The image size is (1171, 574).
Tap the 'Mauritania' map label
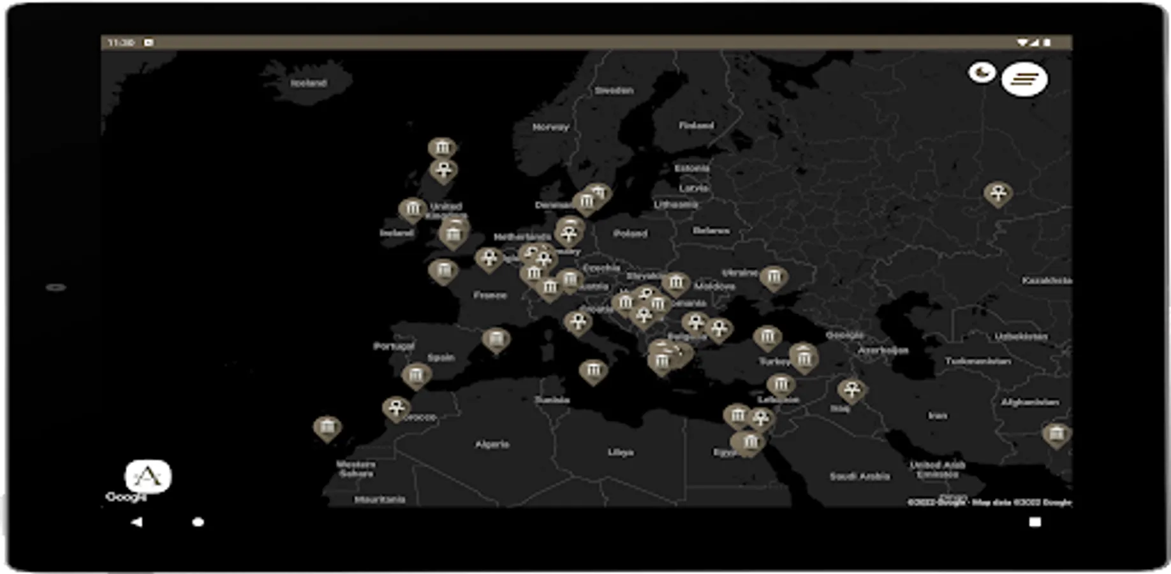379,499
